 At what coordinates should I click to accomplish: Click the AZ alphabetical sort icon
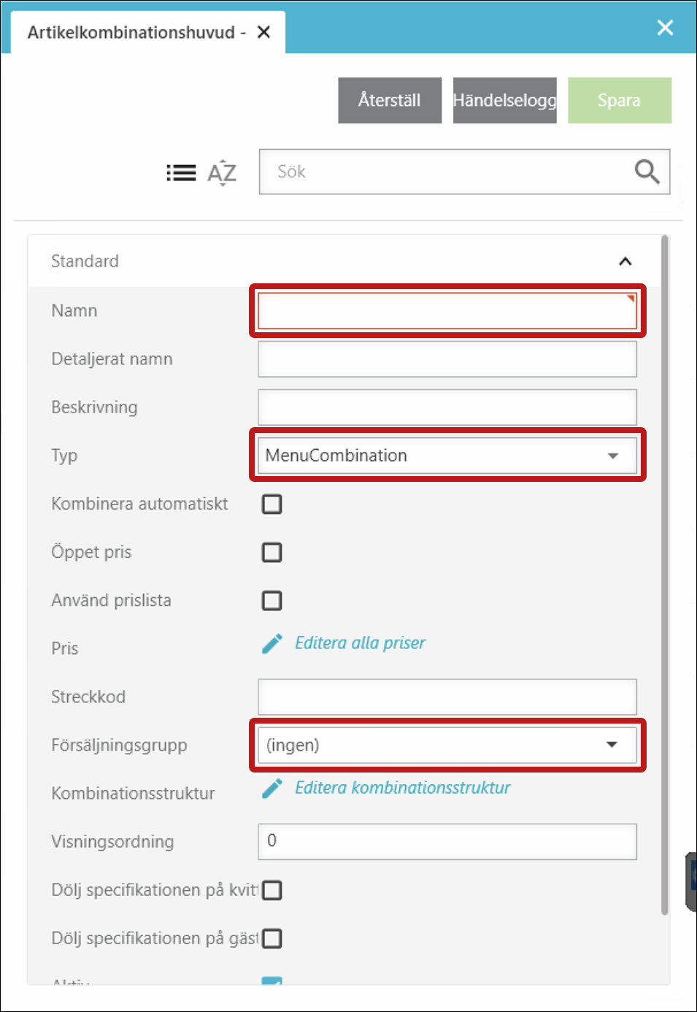[x=222, y=173]
